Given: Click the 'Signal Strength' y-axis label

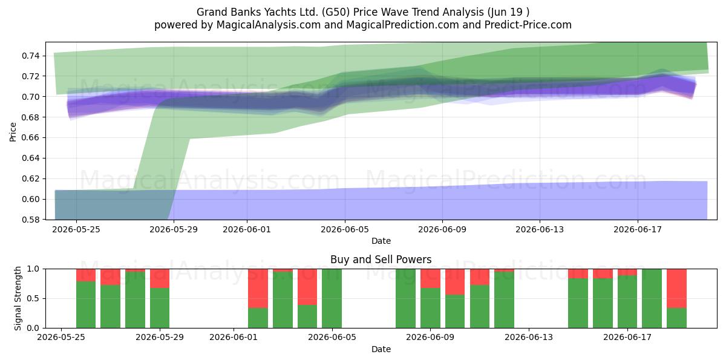Looking at the screenshot, I should (x=18, y=298).
